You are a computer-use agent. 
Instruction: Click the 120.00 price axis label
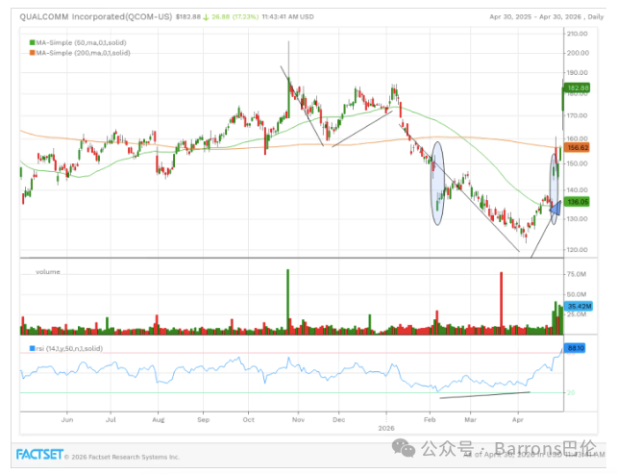(x=577, y=250)
